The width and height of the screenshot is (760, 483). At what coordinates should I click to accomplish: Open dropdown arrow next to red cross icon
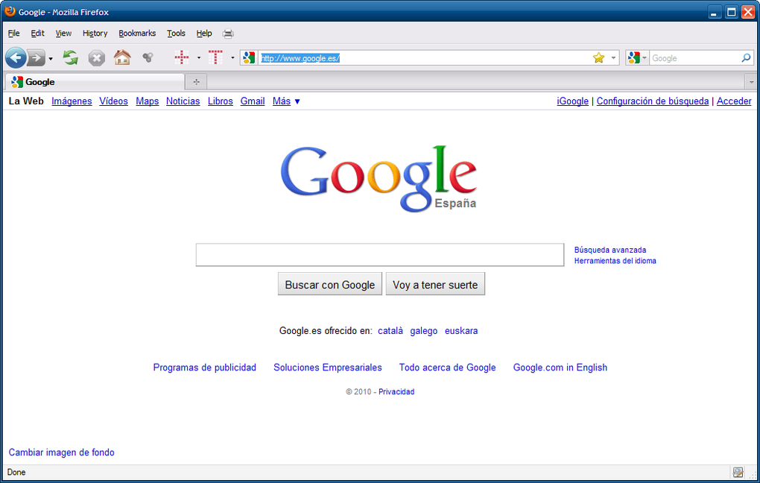tap(199, 57)
